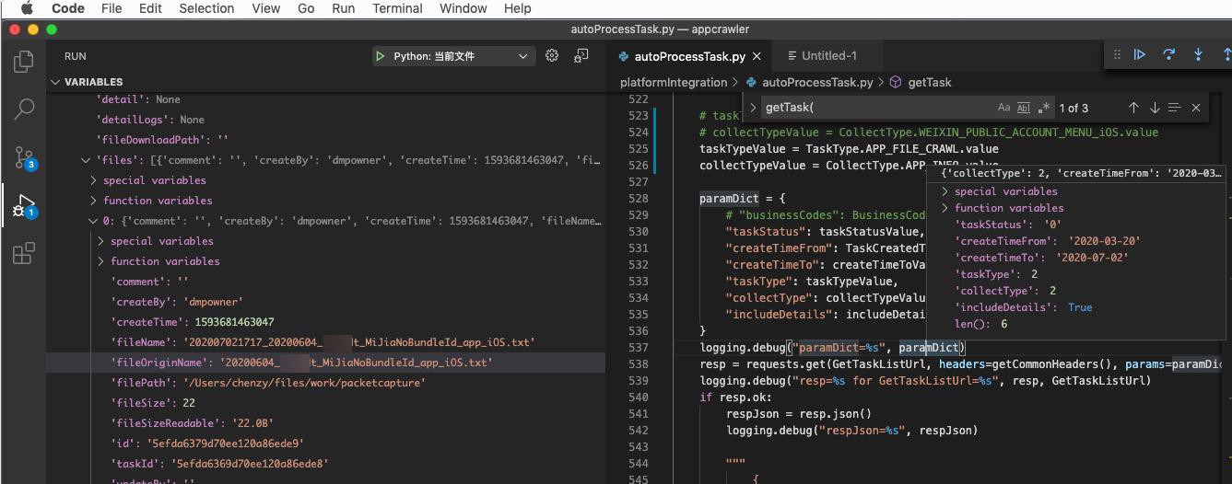This screenshot has width=1232, height=484.
Task: Click getTask text in the breadcrumb
Action: [x=930, y=82]
